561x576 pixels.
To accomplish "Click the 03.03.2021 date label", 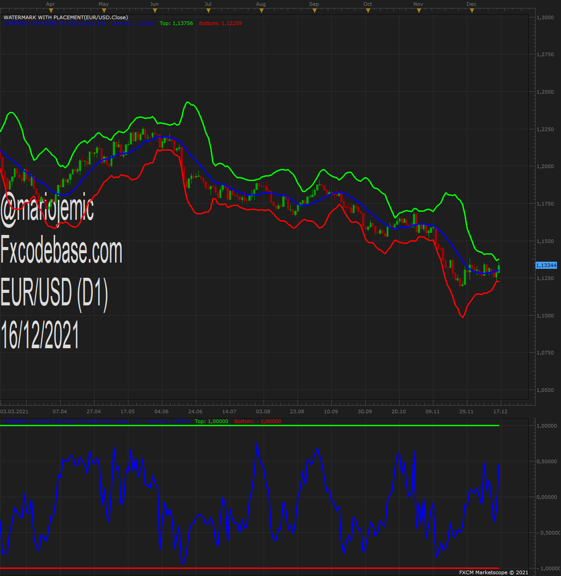I will [x=14, y=411].
